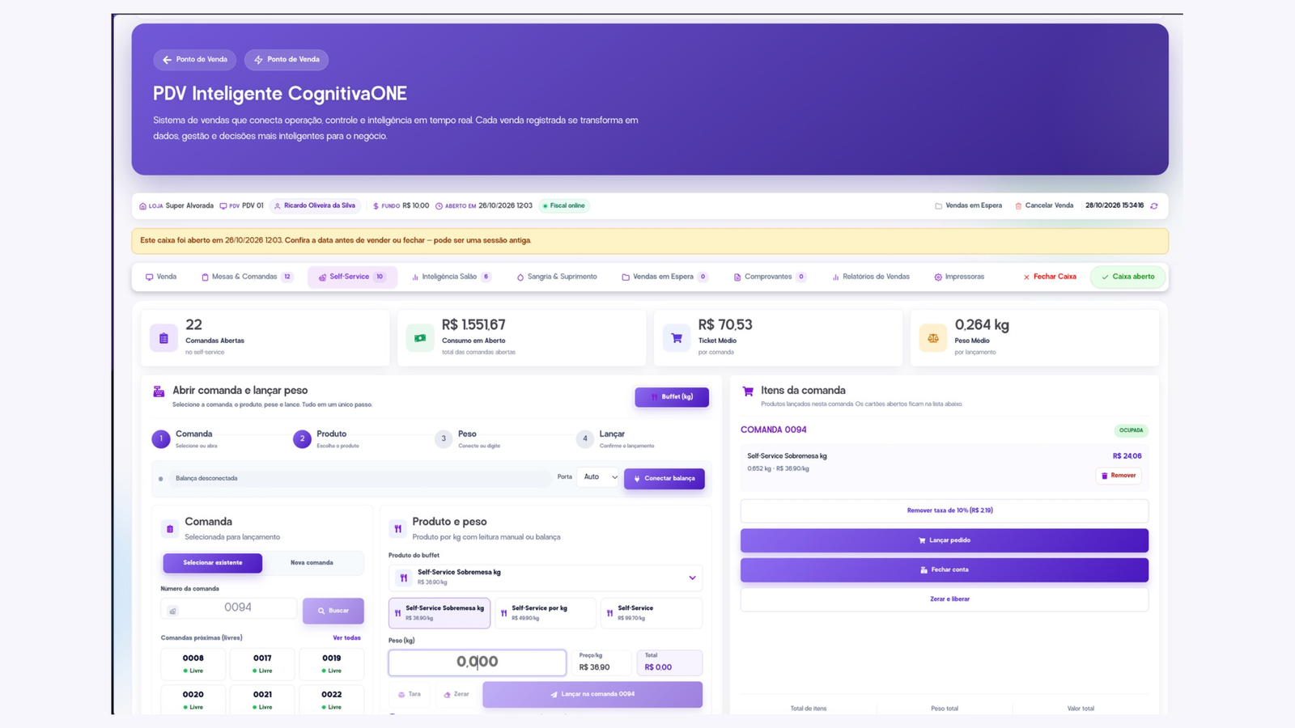Screen dimensions: 1295x728
Task: Expand the Produto do buffet dropdown
Action: pyautogui.click(x=546, y=578)
